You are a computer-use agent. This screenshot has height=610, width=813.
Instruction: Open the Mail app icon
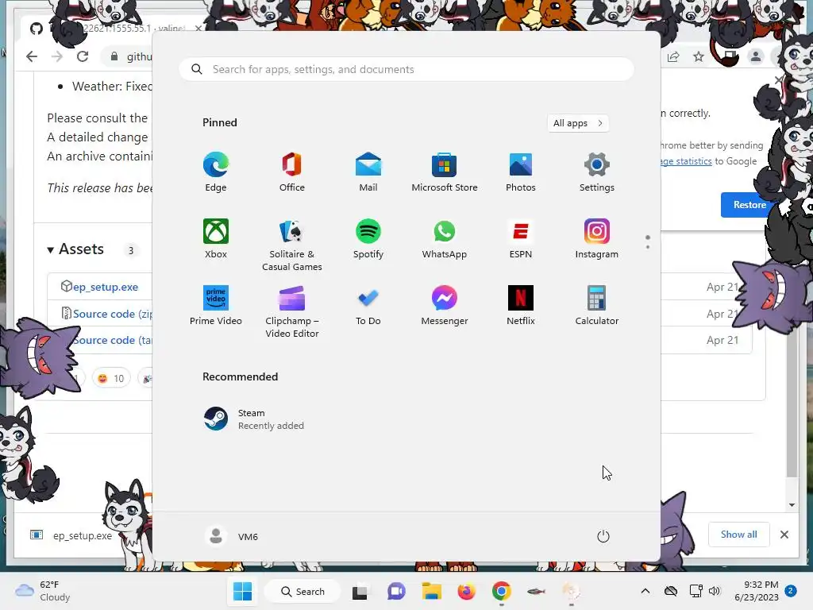coord(368,172)
